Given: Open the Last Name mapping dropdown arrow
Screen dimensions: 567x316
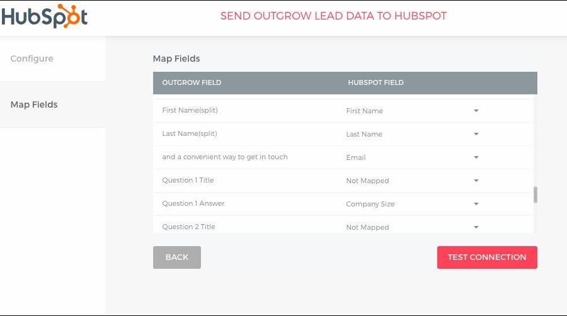Looking at the screenshot, I should coord(476,134).
